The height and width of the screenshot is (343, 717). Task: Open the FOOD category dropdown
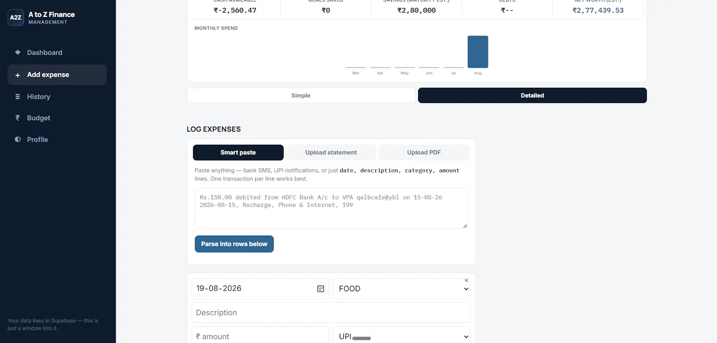[x=402, y=289]
